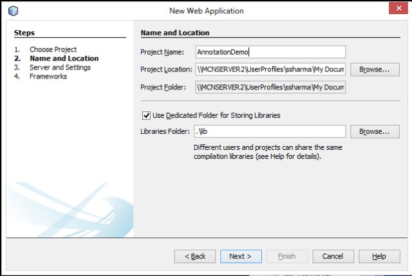Select Server and Settings in Steps list
412x276 pixels.
click(60, 68)
